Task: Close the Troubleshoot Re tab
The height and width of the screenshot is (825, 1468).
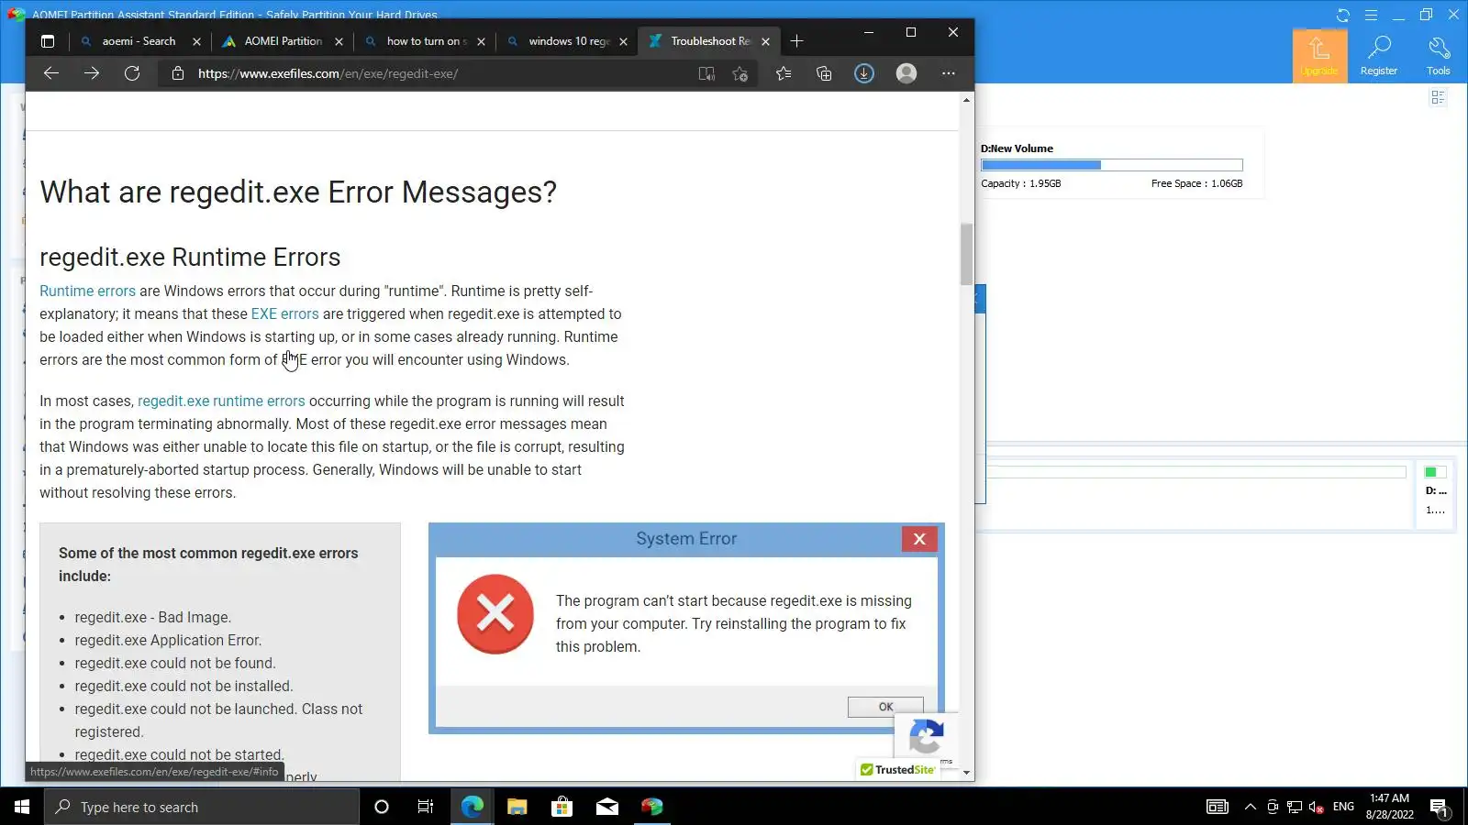Action: [x=765, y=41]
